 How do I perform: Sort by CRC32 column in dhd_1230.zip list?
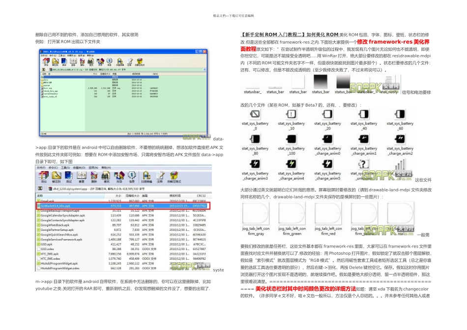point(200,196)
